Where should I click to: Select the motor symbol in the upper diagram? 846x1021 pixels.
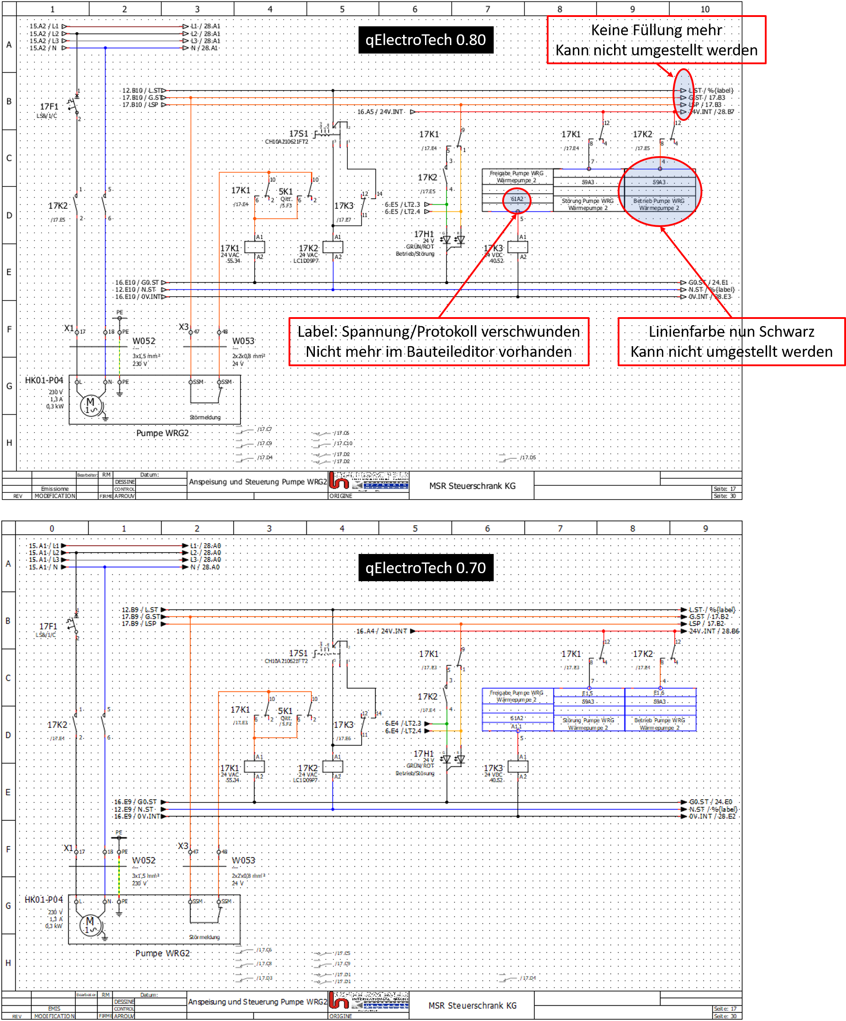(91, 405)
